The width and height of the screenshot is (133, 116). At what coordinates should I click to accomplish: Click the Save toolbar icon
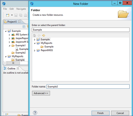pyautogui.click(x=16, y=15)
